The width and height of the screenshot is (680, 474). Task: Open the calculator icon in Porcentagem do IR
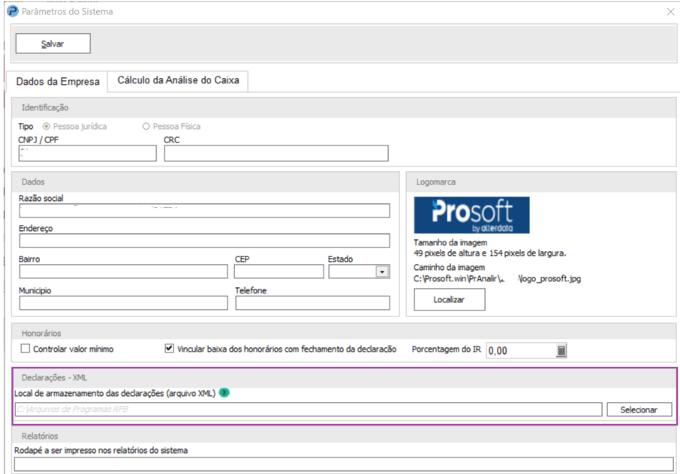(x=561, y=350)
